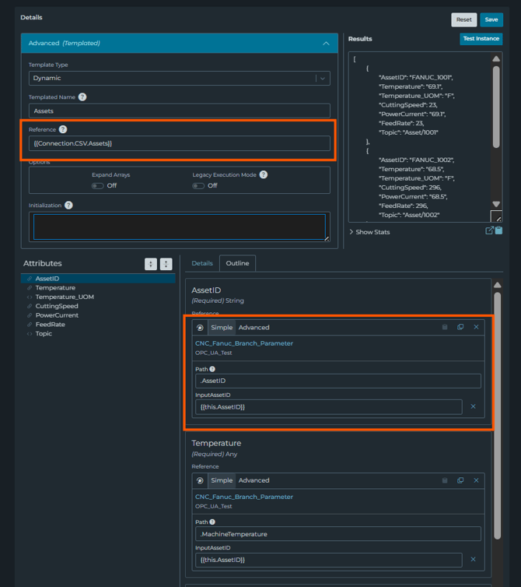The height and width of the screenshot is (587, 521).
Task: Remove the Temperature reference with X icon
Action: click(476, 481)
